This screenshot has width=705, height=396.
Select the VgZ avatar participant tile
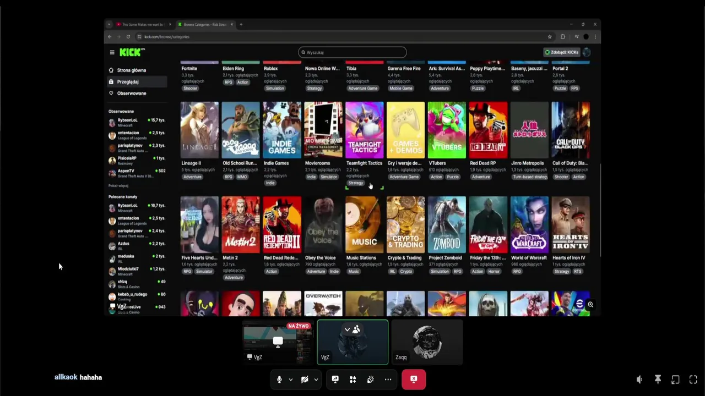point(352,342)
